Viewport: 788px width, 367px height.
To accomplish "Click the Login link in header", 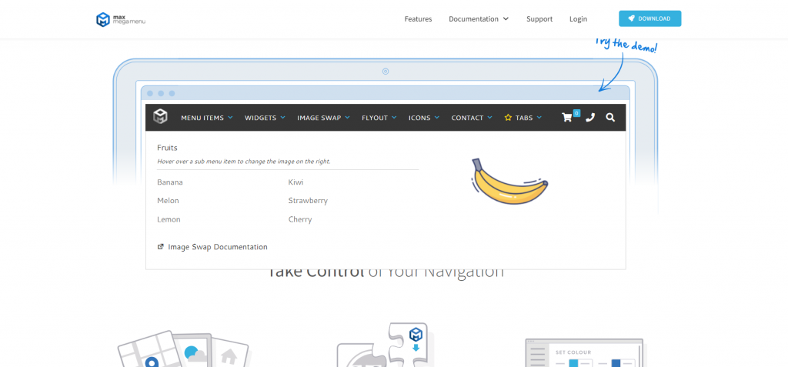I will click(578, 19).
